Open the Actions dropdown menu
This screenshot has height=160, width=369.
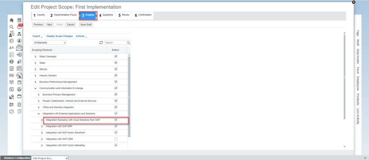point(81,36)
